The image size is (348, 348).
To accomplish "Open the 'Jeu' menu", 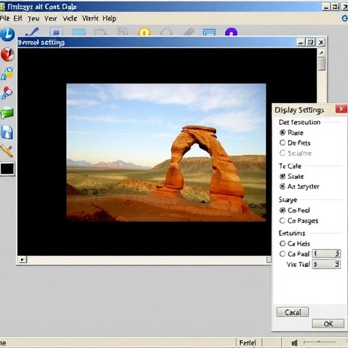I will pos(33,18).
